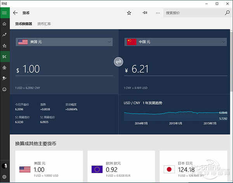Image resolution: width=233 pixels, height=183 pixels.
Task: Expand the 中国 元 currency dropdown
Action: tap(176, 42)
